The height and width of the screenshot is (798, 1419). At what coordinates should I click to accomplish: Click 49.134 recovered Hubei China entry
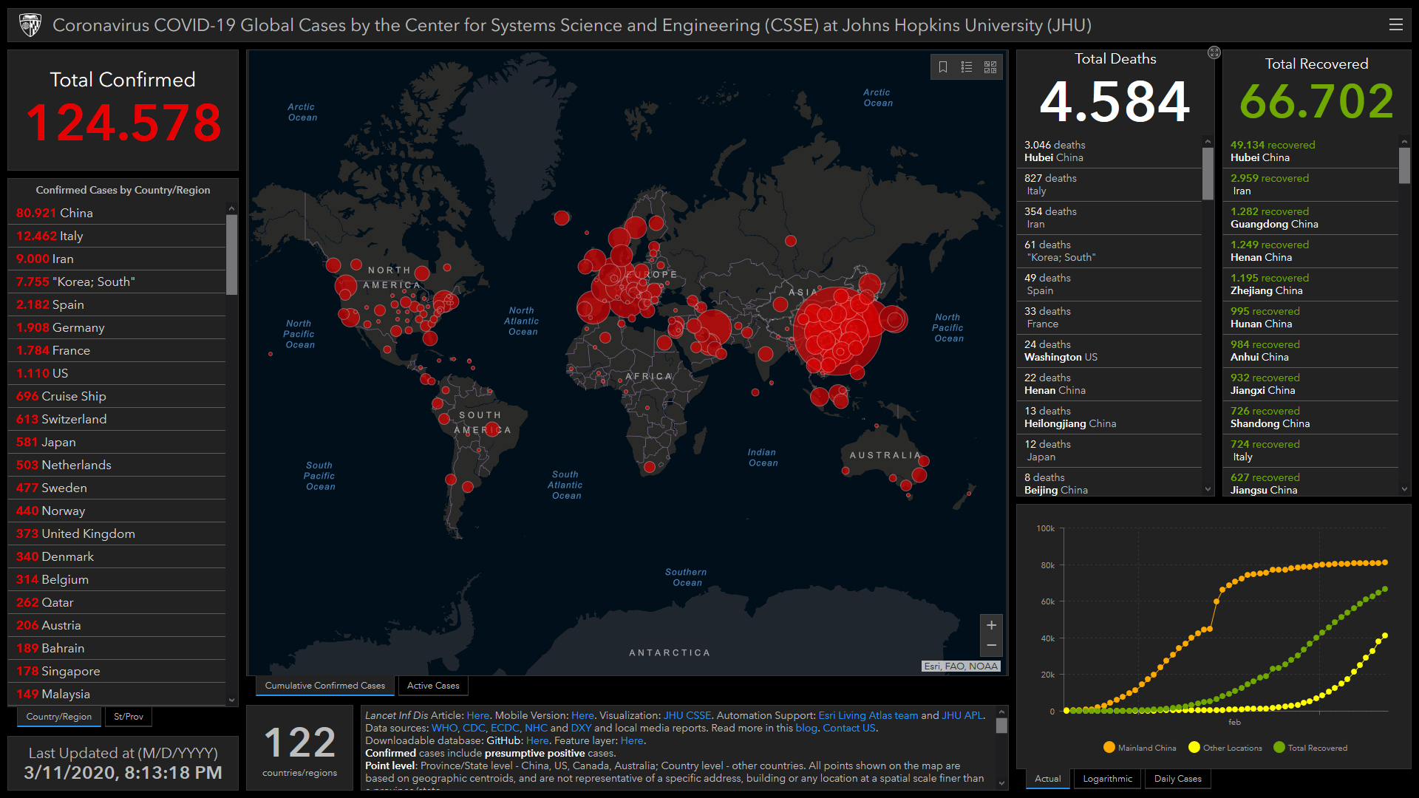tap(1311, 151)
